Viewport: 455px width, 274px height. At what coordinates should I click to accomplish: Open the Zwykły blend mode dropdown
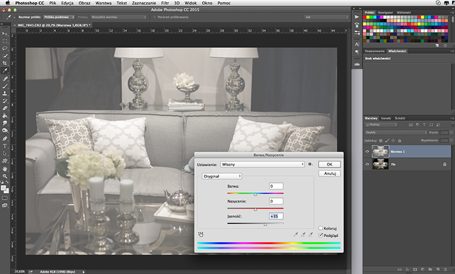(x=396, y=132)
